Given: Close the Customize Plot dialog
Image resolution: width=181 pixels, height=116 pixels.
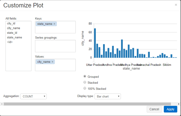Looking at the screenshot, I should [x=176, y=5].
